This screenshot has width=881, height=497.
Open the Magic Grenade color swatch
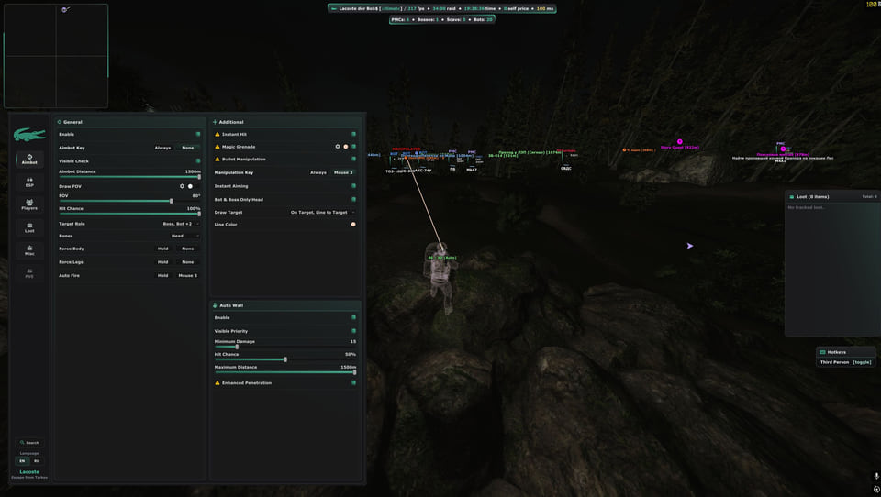[346, 147]
